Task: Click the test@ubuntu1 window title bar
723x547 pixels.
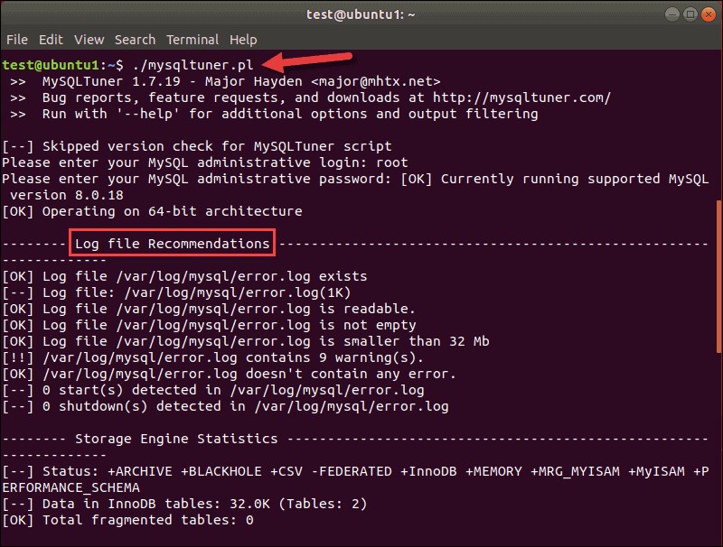Action: click(361, 14)
